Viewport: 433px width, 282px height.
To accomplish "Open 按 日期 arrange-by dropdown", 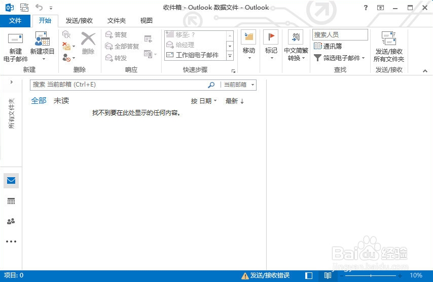I will pyautogui.click(x=204, y=101).
